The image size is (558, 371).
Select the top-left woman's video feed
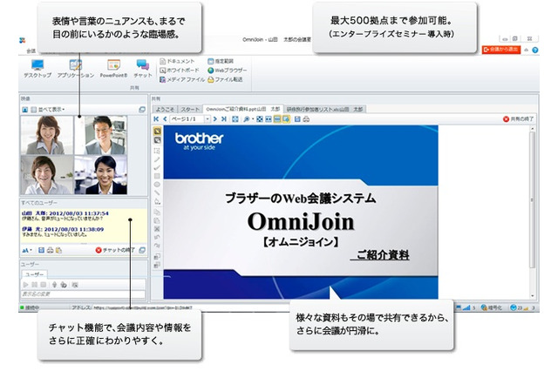[47, 135]
